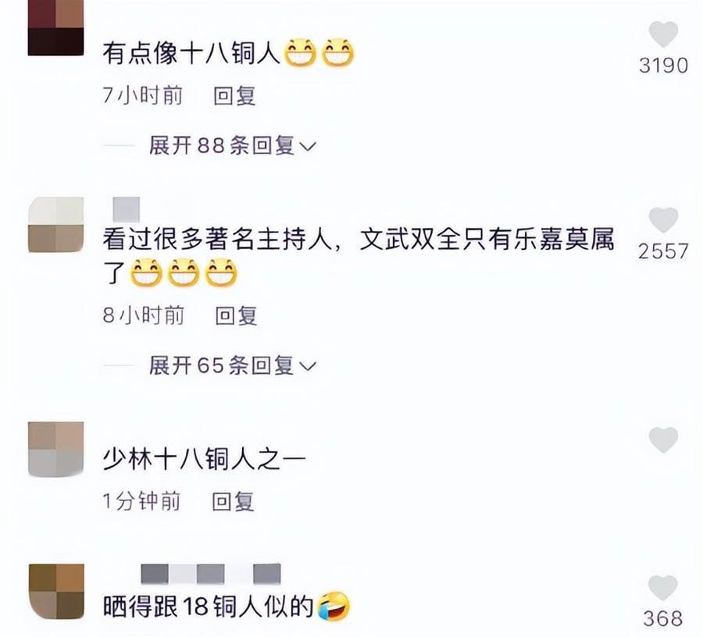
Task: Open blurred username above 晒得跟18铜人似的
Action: 211,574
